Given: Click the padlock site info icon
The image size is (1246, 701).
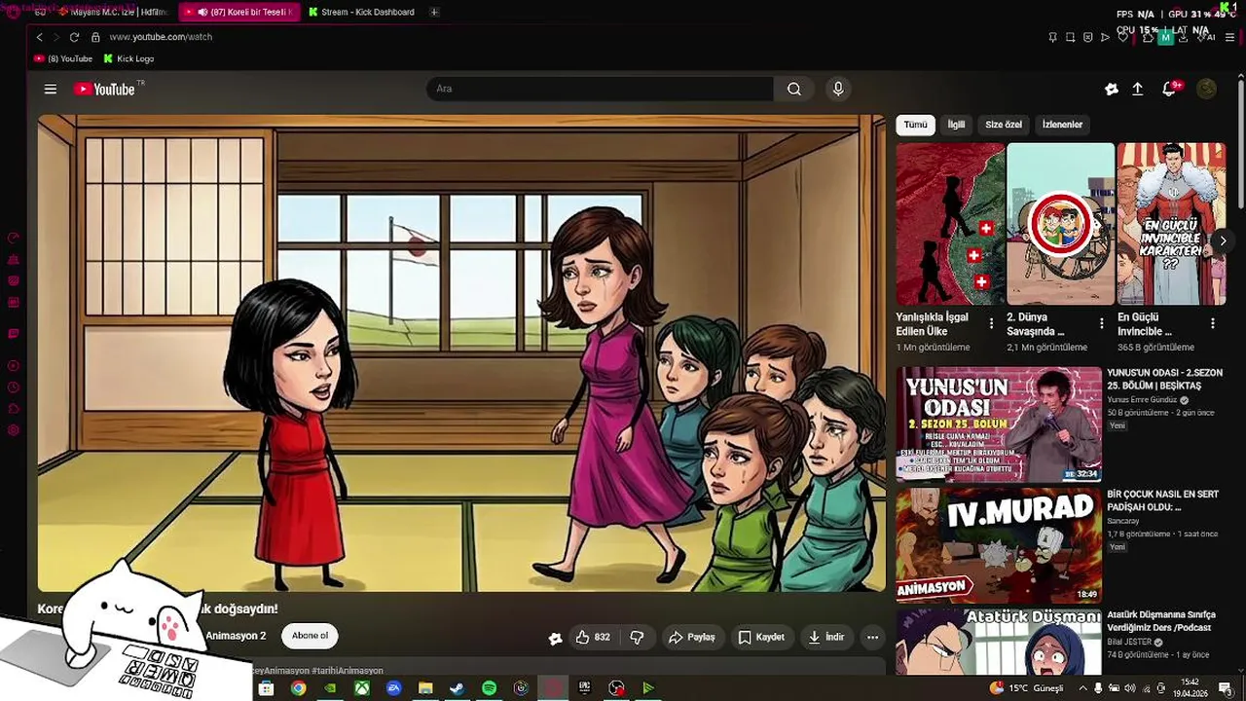Looking at the screenshot, I should point(95,37).
